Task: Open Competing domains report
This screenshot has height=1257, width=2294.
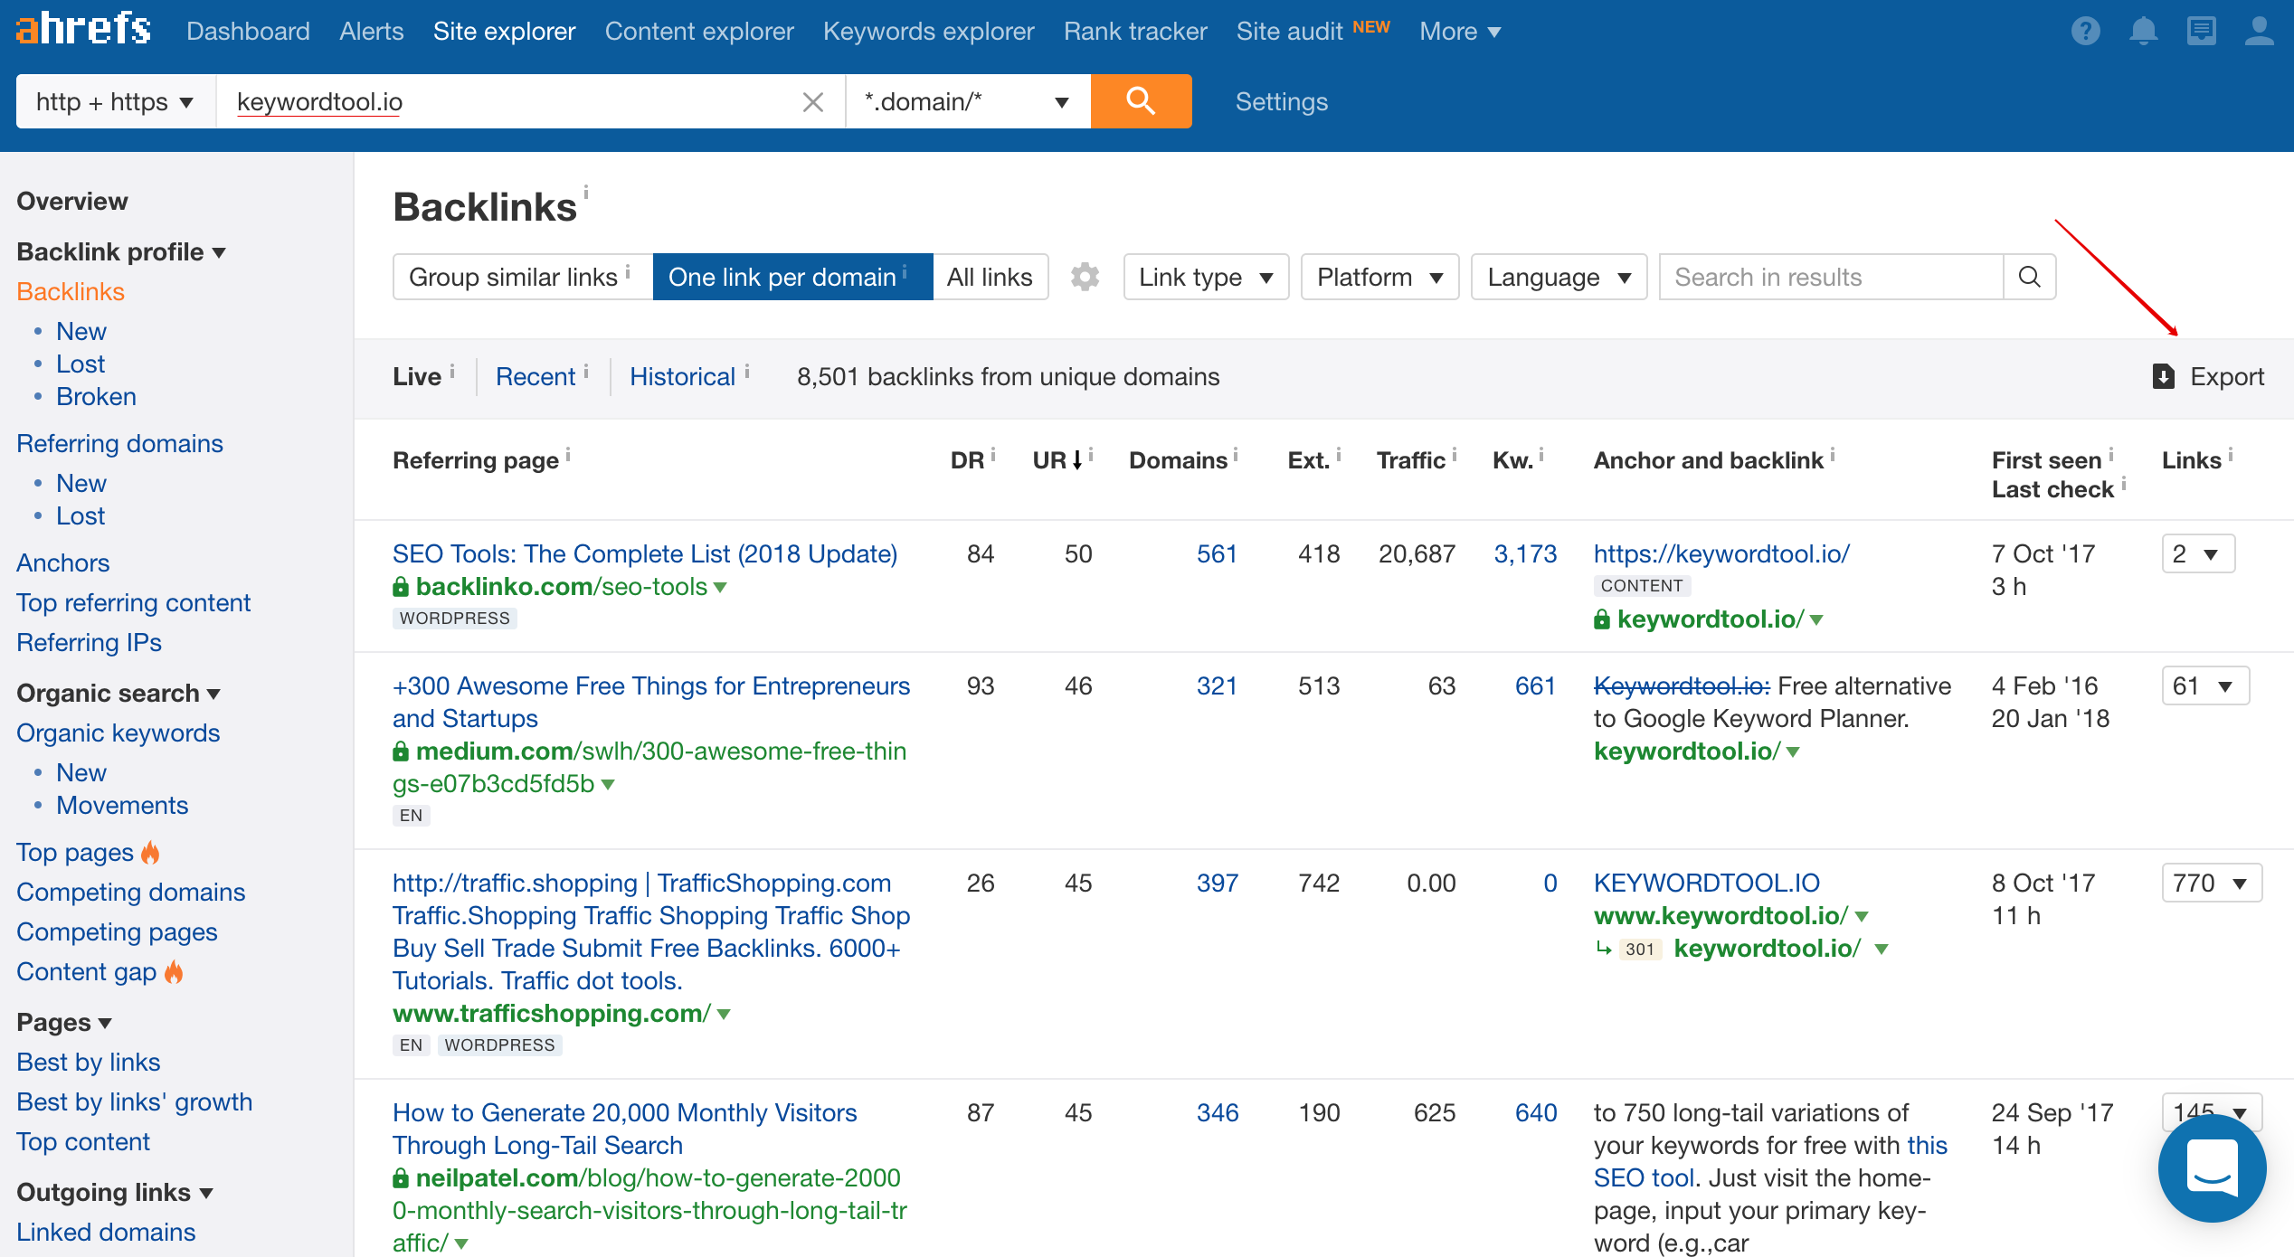Action: pos(131,892)
